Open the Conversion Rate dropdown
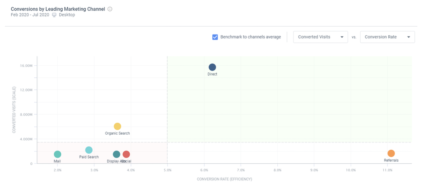Screen dimensions: 427x190 [x=387, y=37]
